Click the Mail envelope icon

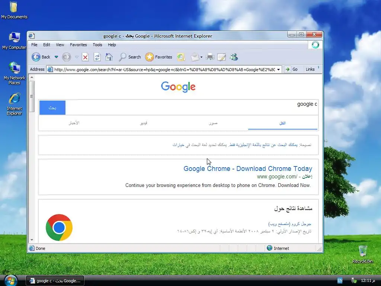coord(195,57)
